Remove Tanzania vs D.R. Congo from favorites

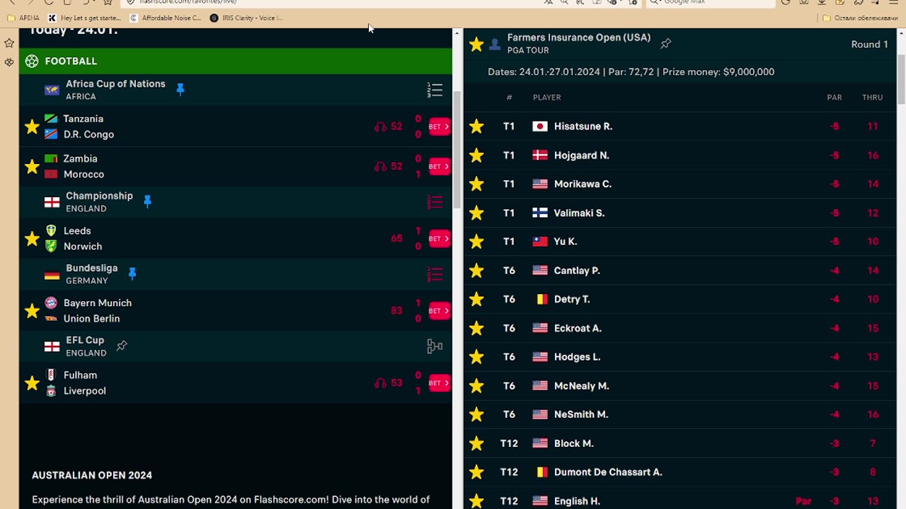(x=32, y=127)
